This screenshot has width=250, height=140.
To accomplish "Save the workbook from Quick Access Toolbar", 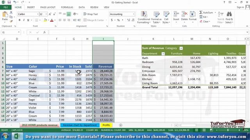I will 9,2.
